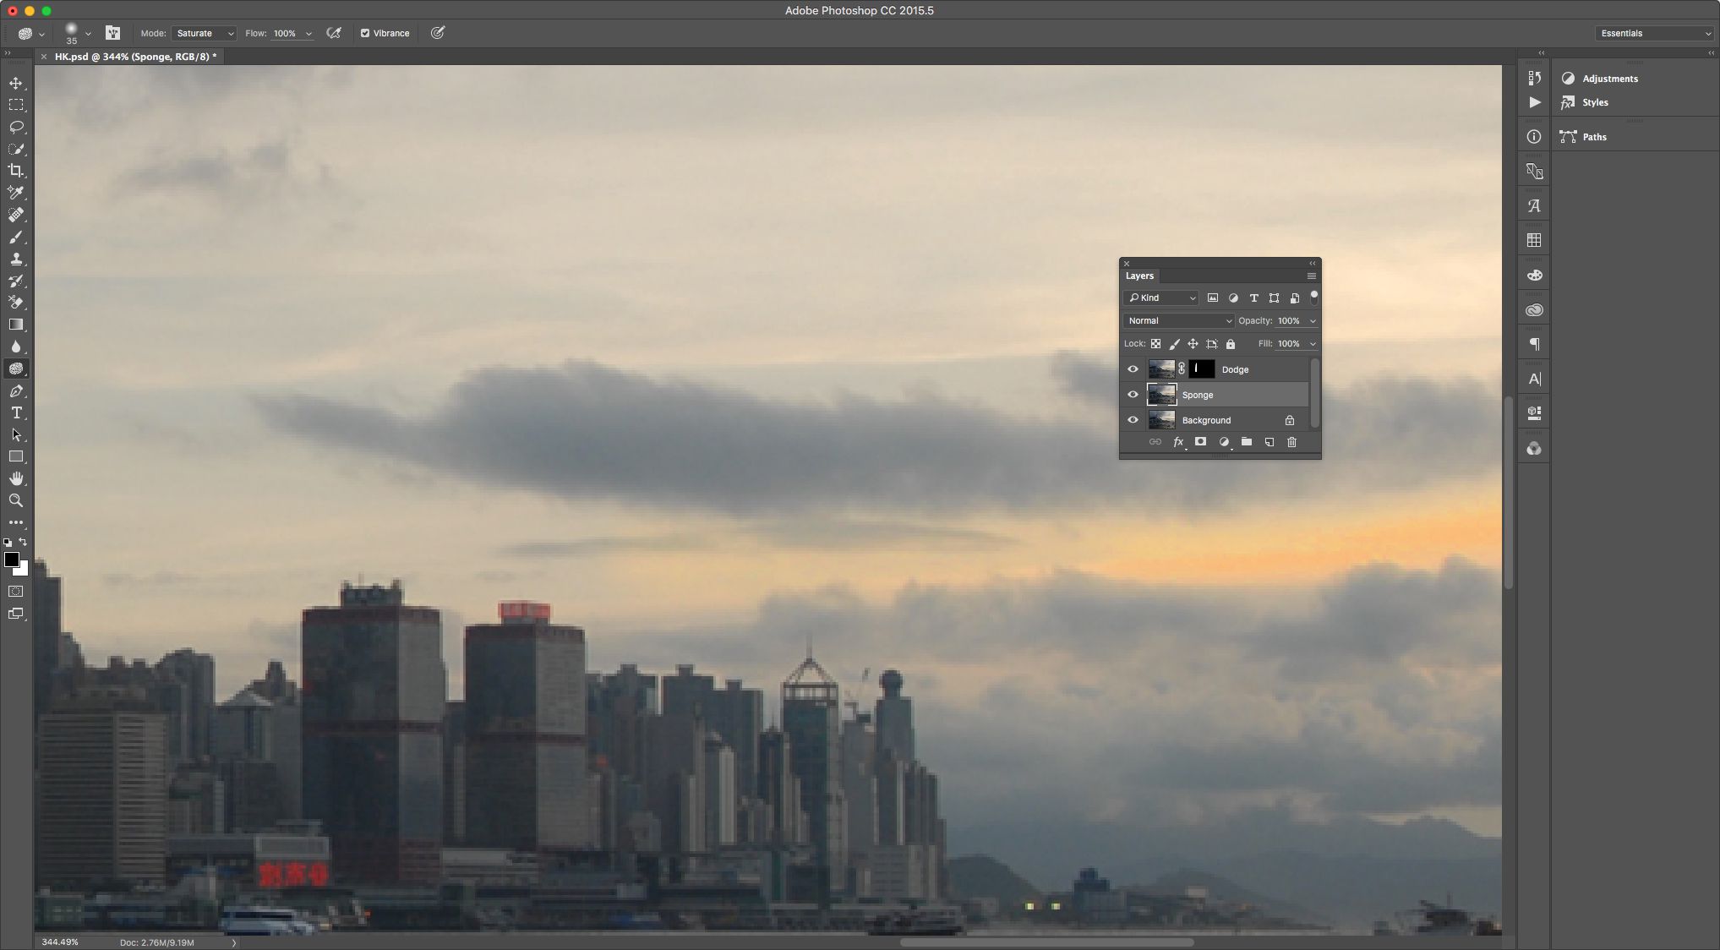Image resolution: width=1720 pixels, height=950 pixels.
Task: Click the Sponge layer thumbnail
Action: pyautogui.click(x=1162, y=394)
